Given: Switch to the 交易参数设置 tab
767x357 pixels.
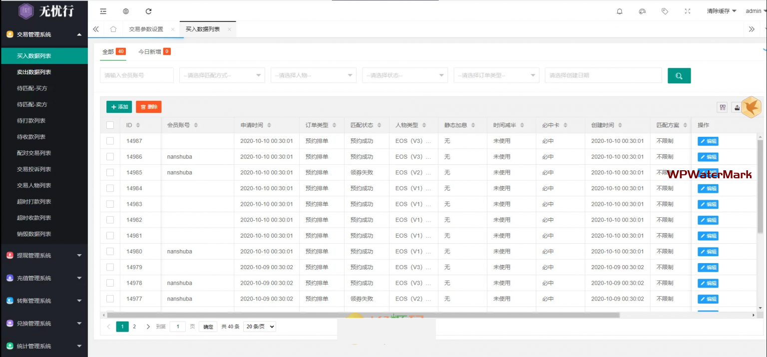Looking at the screenshot, I should tap(146, 29).
